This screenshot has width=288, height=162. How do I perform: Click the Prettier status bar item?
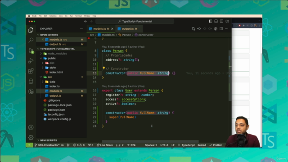pos(216,145)
